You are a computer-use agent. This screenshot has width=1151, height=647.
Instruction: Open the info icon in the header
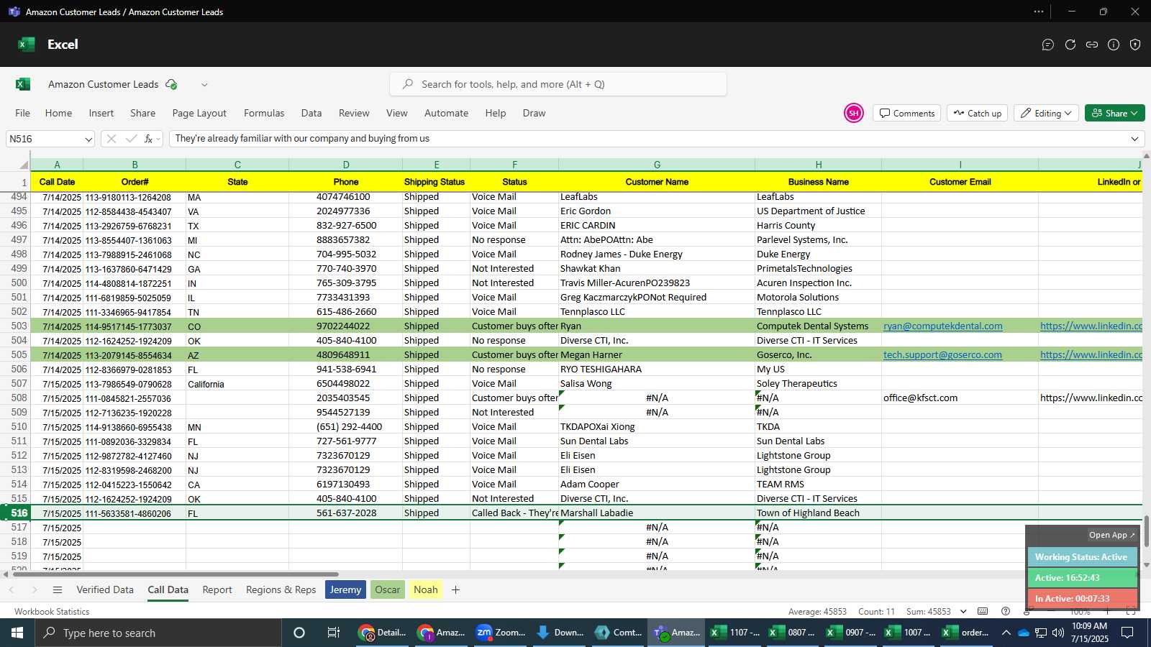coord(1114,45)
